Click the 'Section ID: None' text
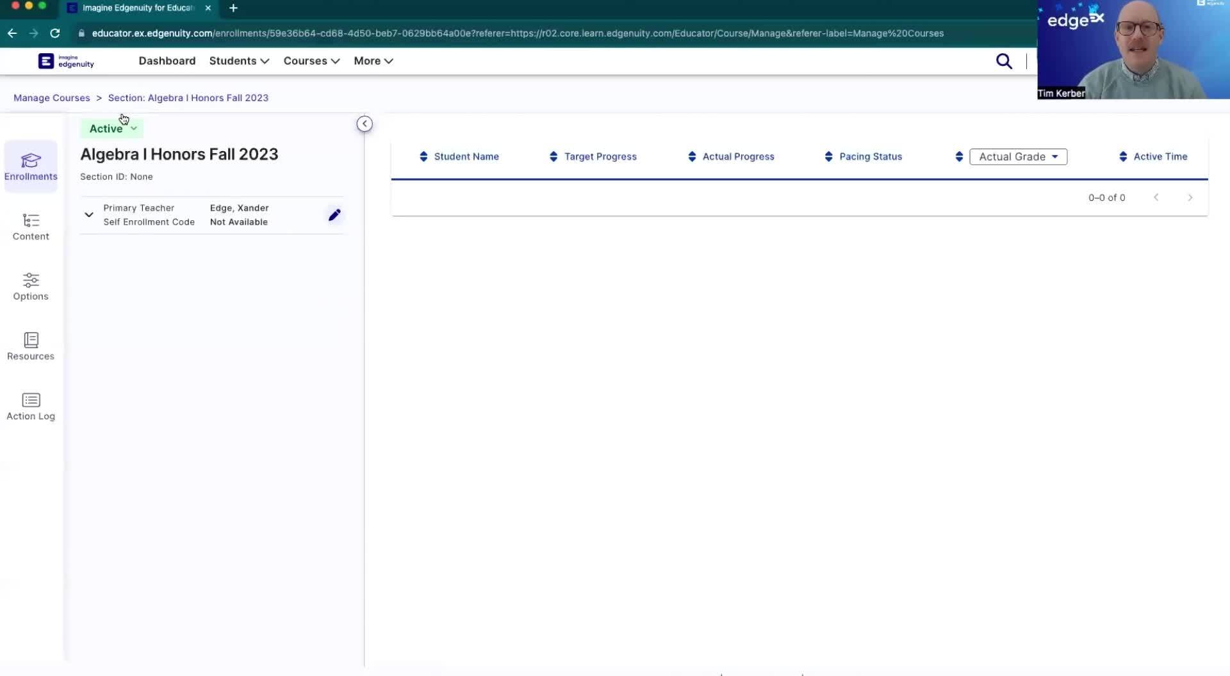Viewport: 1230px width, 676px height. click(x=117, y=177)
